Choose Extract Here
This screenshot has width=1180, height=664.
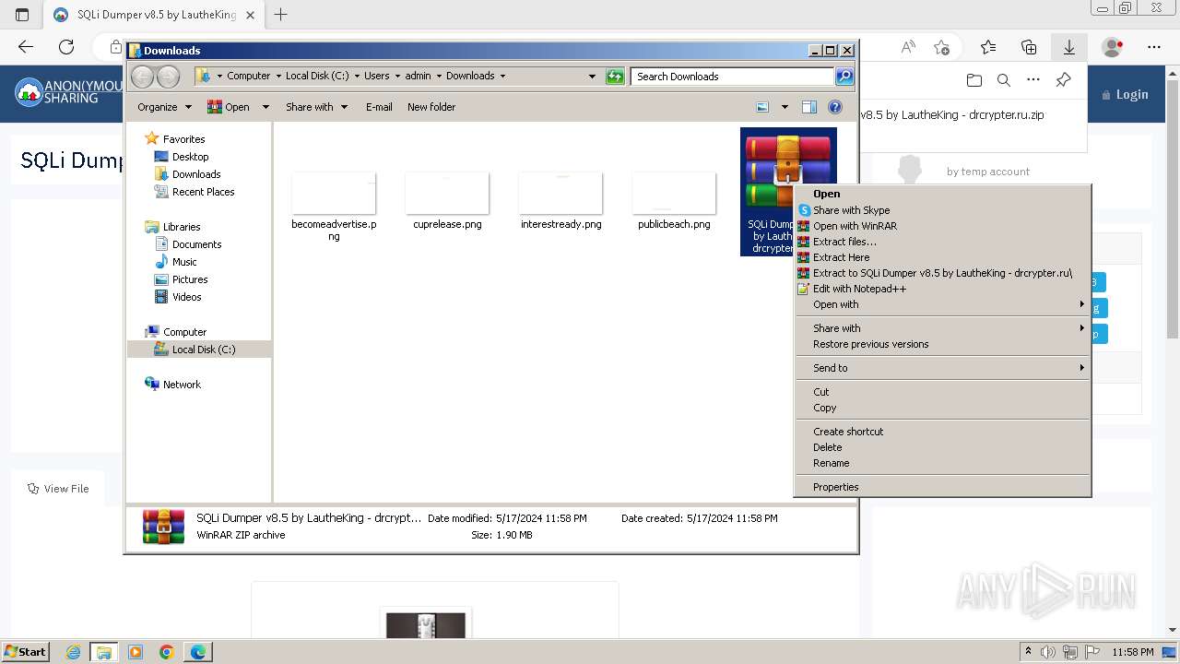(942, 257)
